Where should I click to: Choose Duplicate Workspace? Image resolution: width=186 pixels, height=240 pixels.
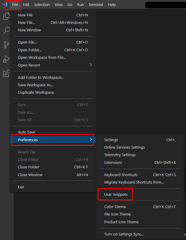[53, 93]
